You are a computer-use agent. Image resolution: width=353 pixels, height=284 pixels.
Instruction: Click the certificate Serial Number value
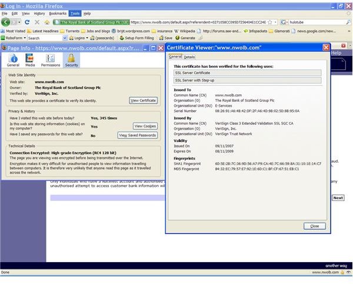coord(257,111)
